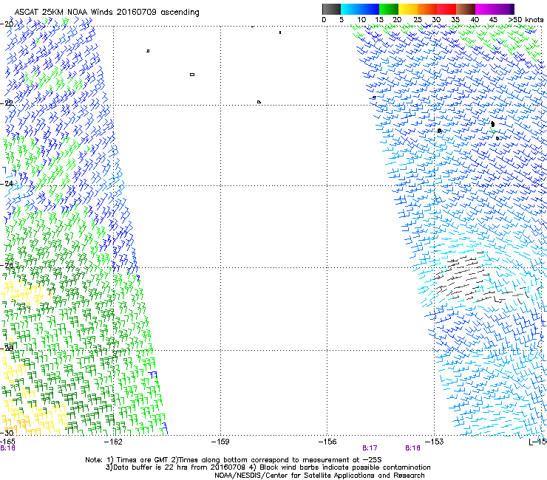Image resolution: width=547 pixels, height=480 pixels.
Task: Click the purple 'B:17' time label
Action: 370,448
